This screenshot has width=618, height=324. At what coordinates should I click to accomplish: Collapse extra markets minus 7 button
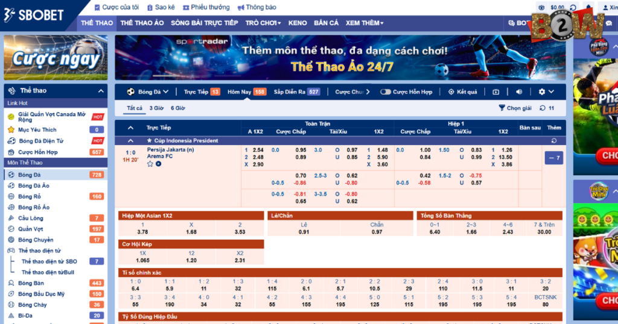tap(554, 158)
